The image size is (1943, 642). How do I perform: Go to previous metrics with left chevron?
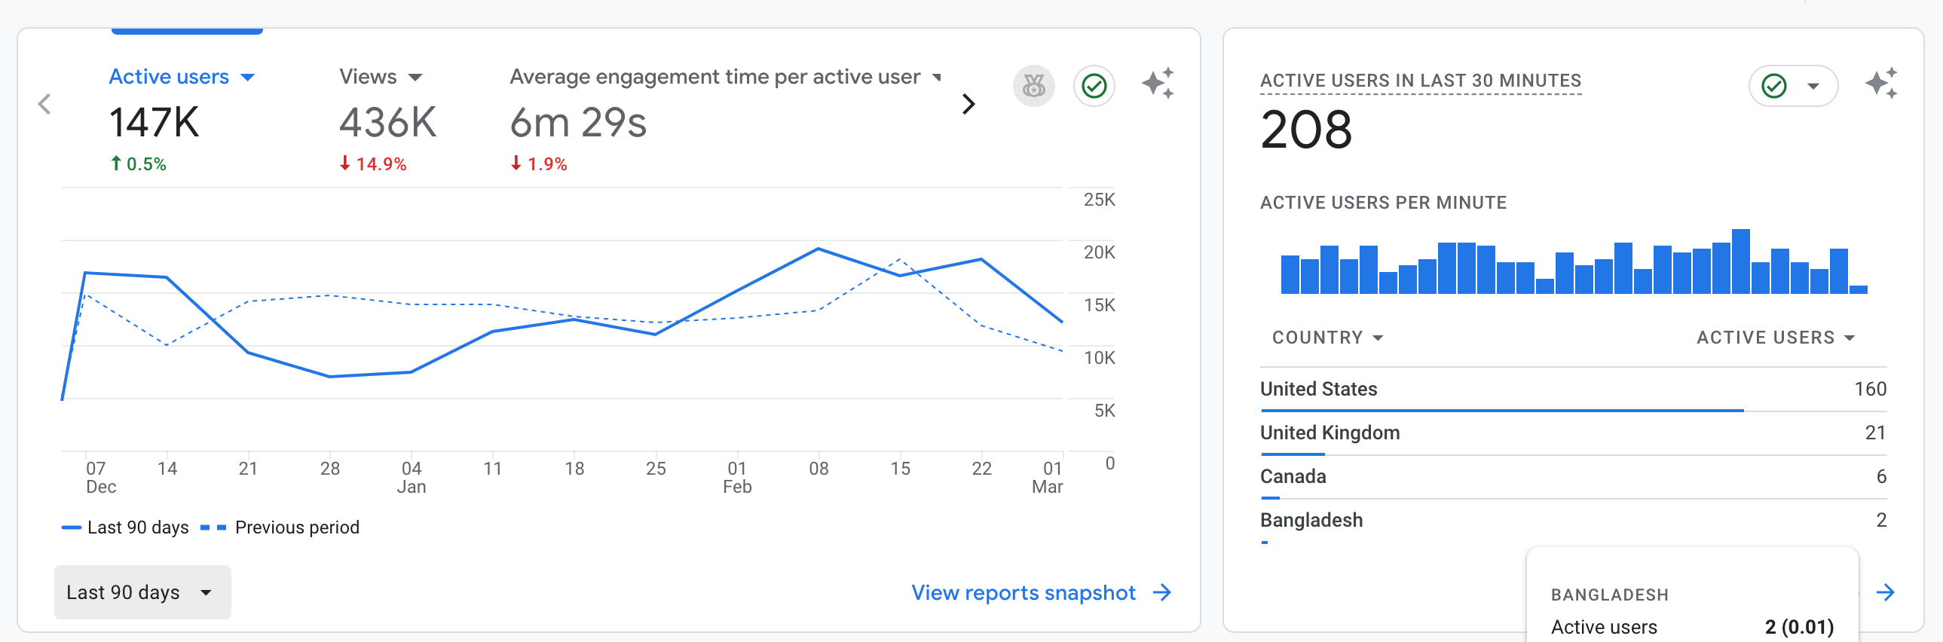(x=44, y=104)
